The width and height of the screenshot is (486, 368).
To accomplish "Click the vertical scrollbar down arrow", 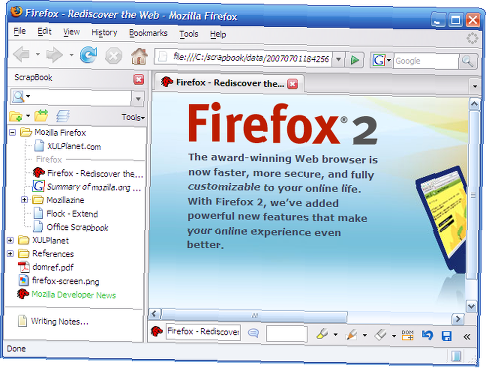I will tap(471, 306).
